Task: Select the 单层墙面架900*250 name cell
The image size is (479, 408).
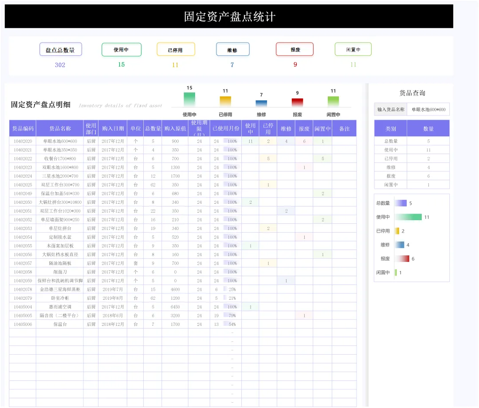Action: pos(60,220)
